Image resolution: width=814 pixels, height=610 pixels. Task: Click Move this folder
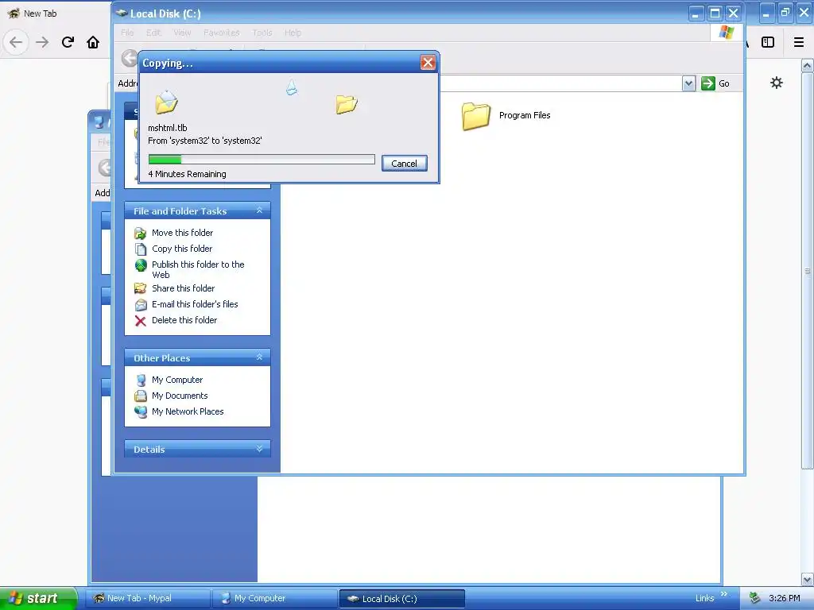tap(182, 233)
